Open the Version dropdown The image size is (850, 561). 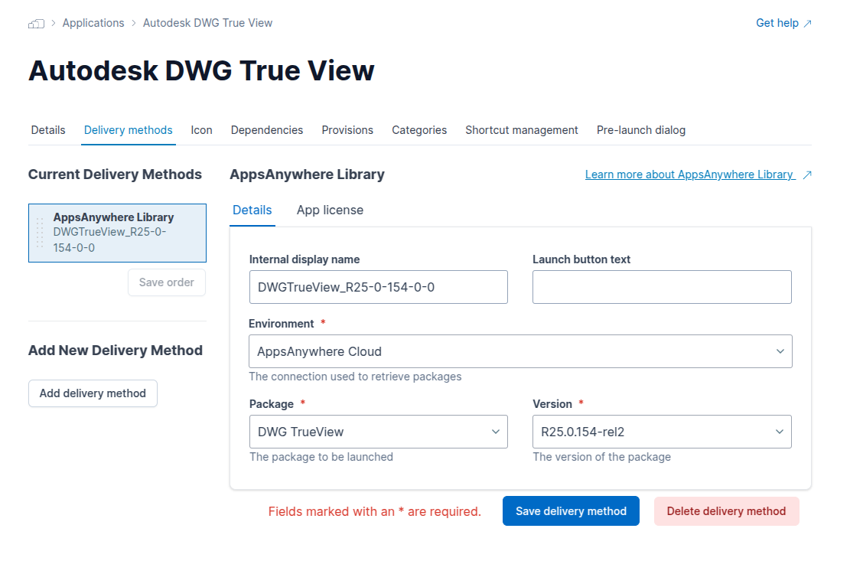(x=661, y=432)
